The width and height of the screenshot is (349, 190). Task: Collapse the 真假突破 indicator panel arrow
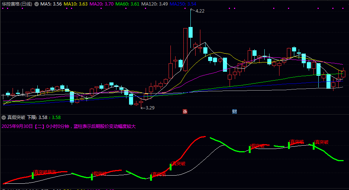pos(4,118)
